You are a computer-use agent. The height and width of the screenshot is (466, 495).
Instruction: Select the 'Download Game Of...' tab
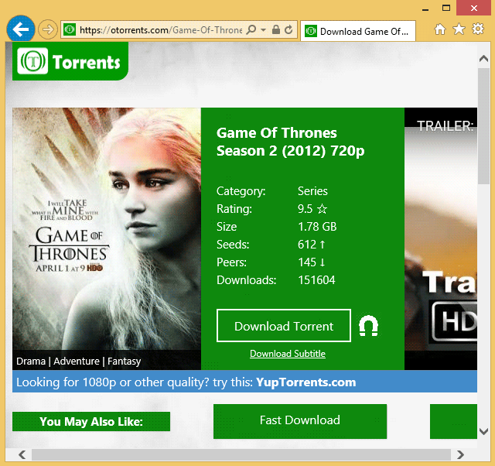[358, 31]
